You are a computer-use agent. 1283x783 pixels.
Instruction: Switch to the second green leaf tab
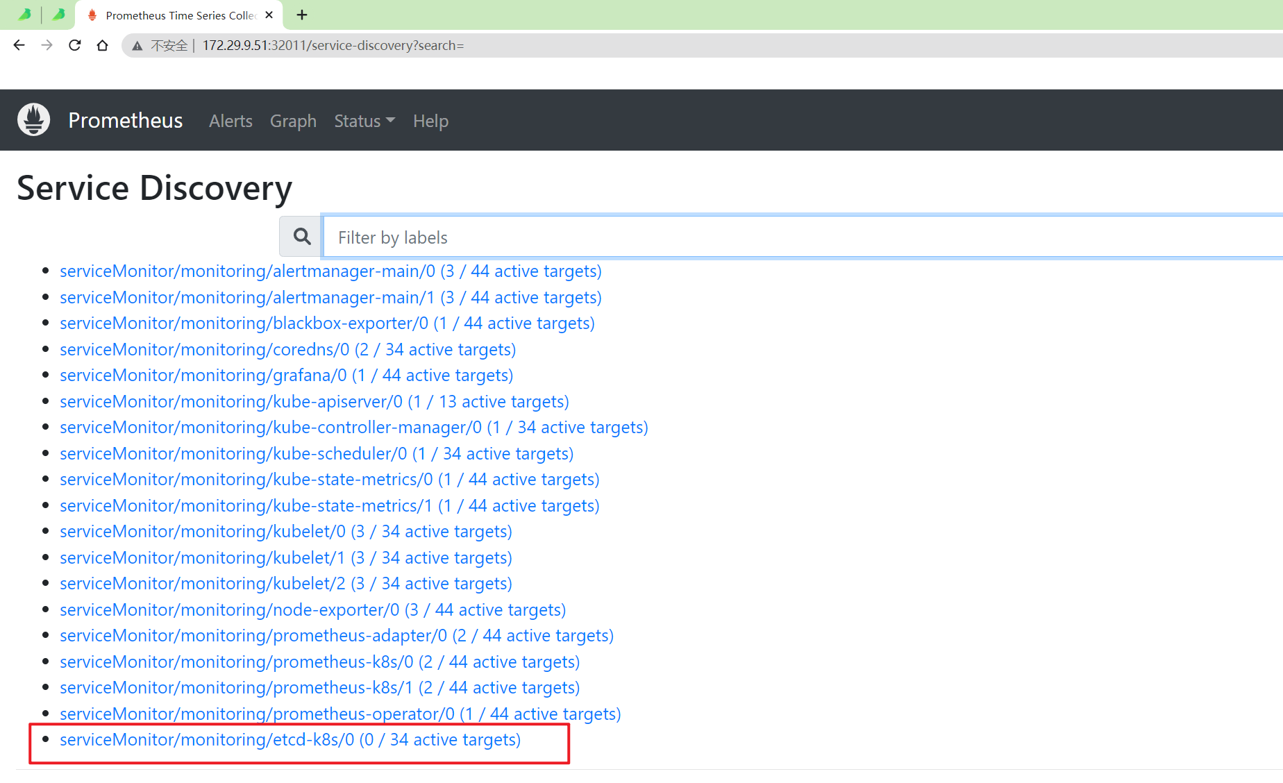click(x=58, y=15)
